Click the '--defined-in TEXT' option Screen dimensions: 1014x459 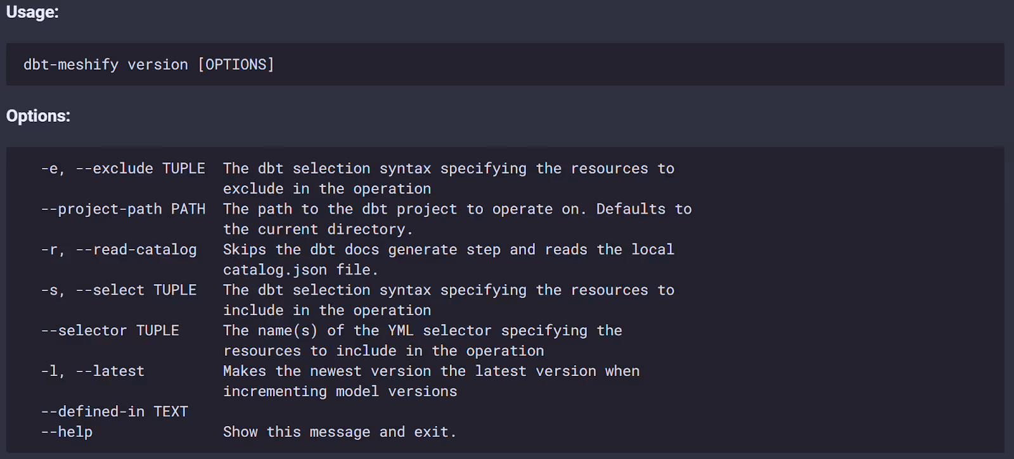coord(115,412)
